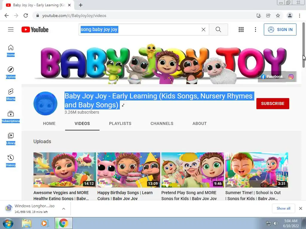Click the taskbar clock showing 5:04 AM

pyautogui.click(x=291, y=223)
